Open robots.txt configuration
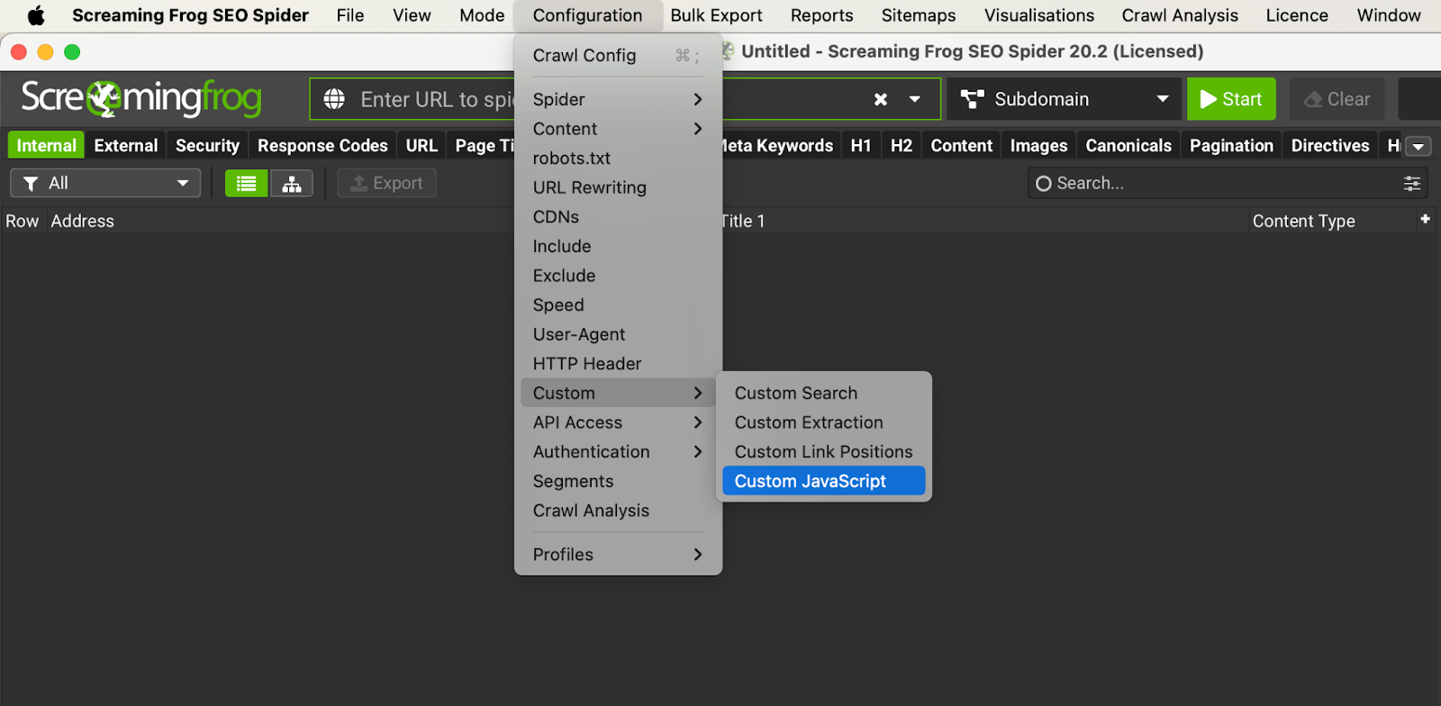This screenshot has height=706, width=1441. click(618, 158)
